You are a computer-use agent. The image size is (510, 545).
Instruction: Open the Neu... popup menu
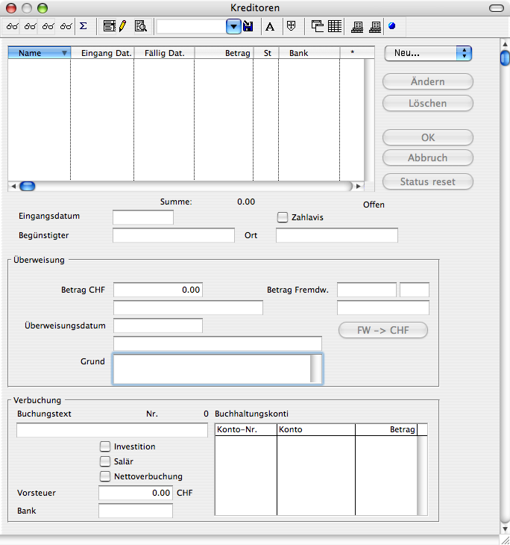(x=429, y=53)
